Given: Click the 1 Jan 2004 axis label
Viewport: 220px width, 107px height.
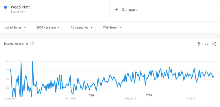Looking at the screenshot, I should (11, 98).
